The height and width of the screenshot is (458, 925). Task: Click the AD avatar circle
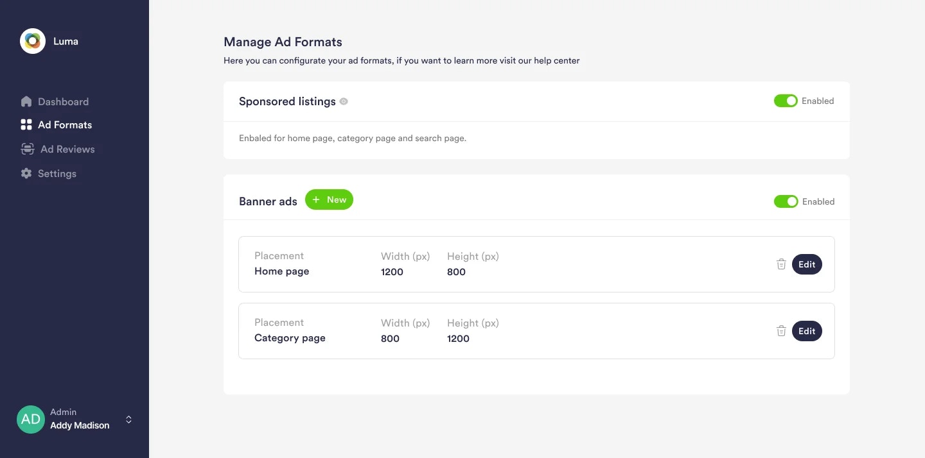pyautogui.click(x=30, y=419)
